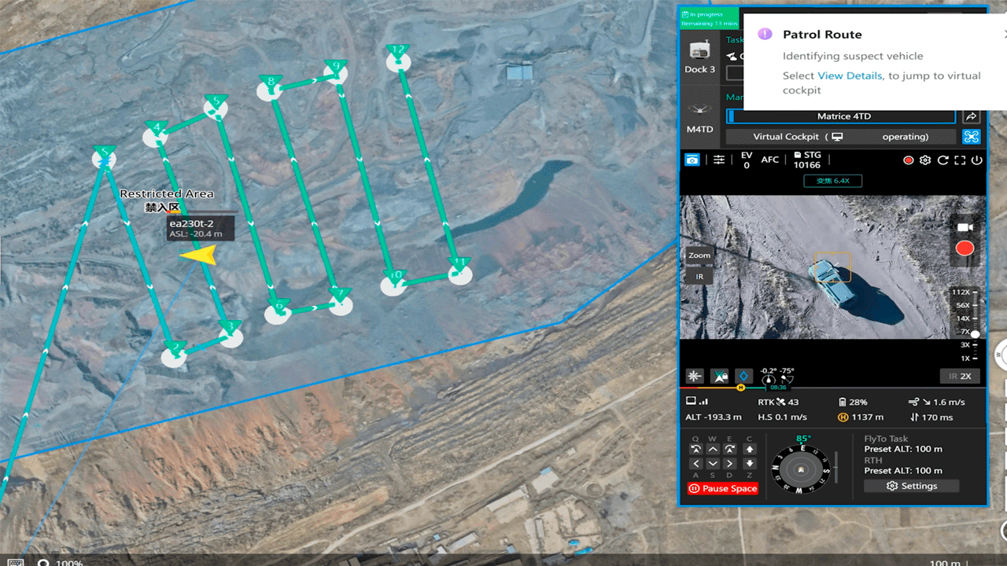Switch camera view to IR
This screenshot has height=566, width=1007.
699,277
